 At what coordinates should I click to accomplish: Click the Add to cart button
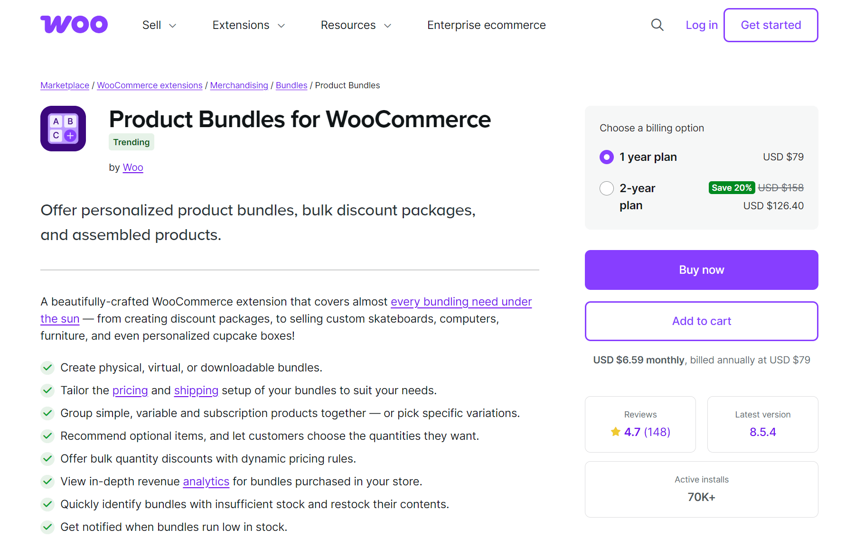(701, 321)
